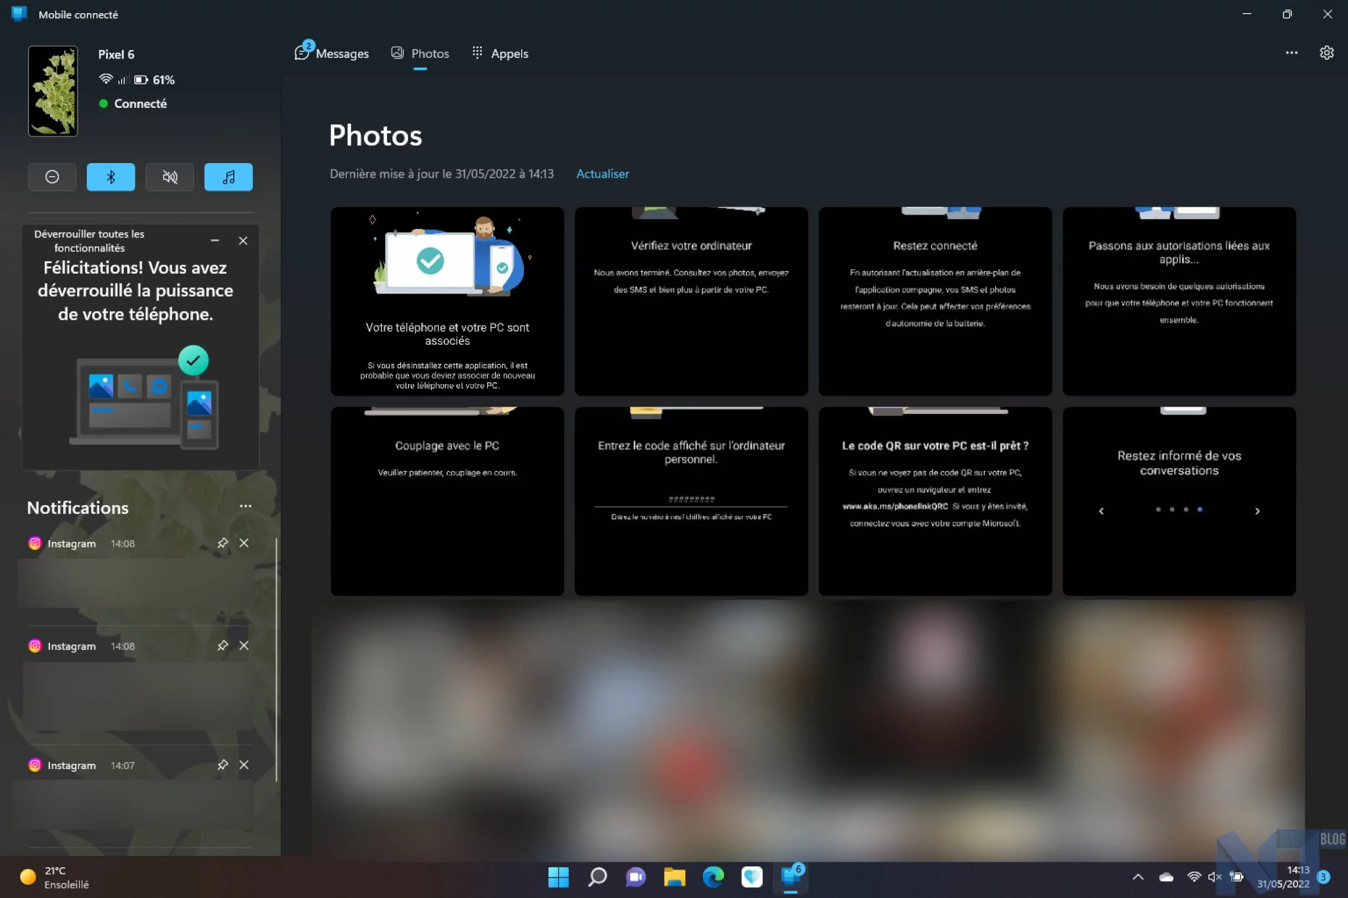Switch to the Photos tab
The height and width of the screenshot is (898, 1348).
[420, 53]
